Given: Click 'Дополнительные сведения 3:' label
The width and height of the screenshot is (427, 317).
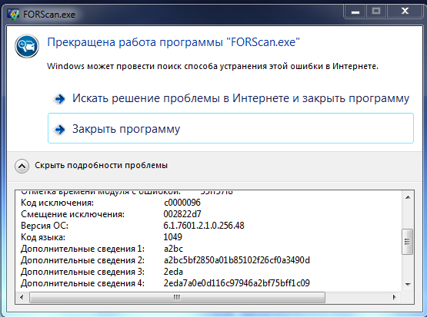Looking at the screenshot, I should click(x=83, y=272).
